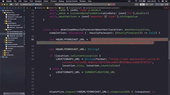Open the Source Control menu

click(x=72, y=1)
